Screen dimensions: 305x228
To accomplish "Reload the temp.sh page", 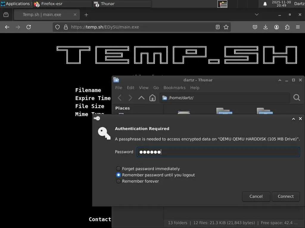I will pyautogui.click(x=29, y=27).
